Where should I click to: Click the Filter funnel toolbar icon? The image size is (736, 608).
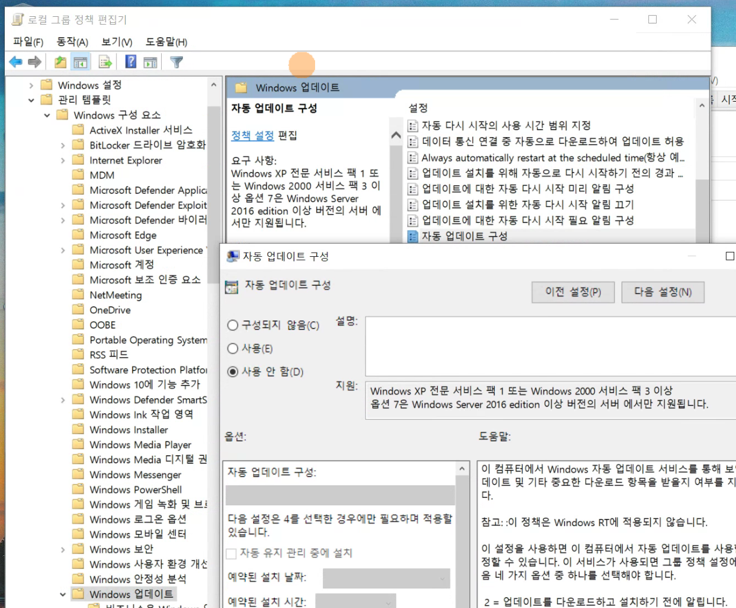tap(176, 61)
